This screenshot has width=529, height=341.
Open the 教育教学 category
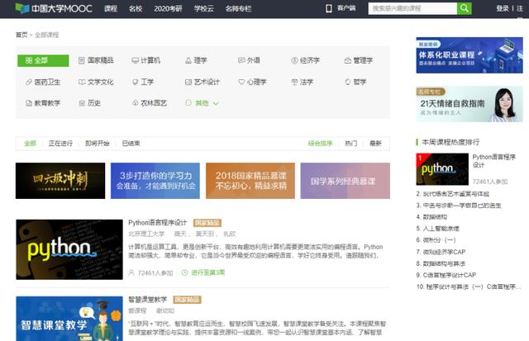pyautogui.click(x=43, y=103)
